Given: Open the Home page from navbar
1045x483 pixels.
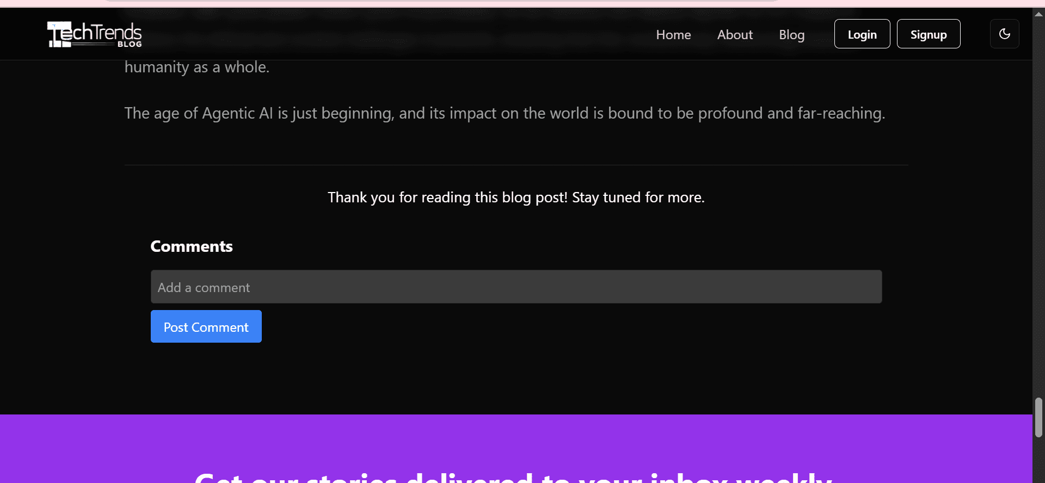Looking at the screenshot, I should pos(673,34).
